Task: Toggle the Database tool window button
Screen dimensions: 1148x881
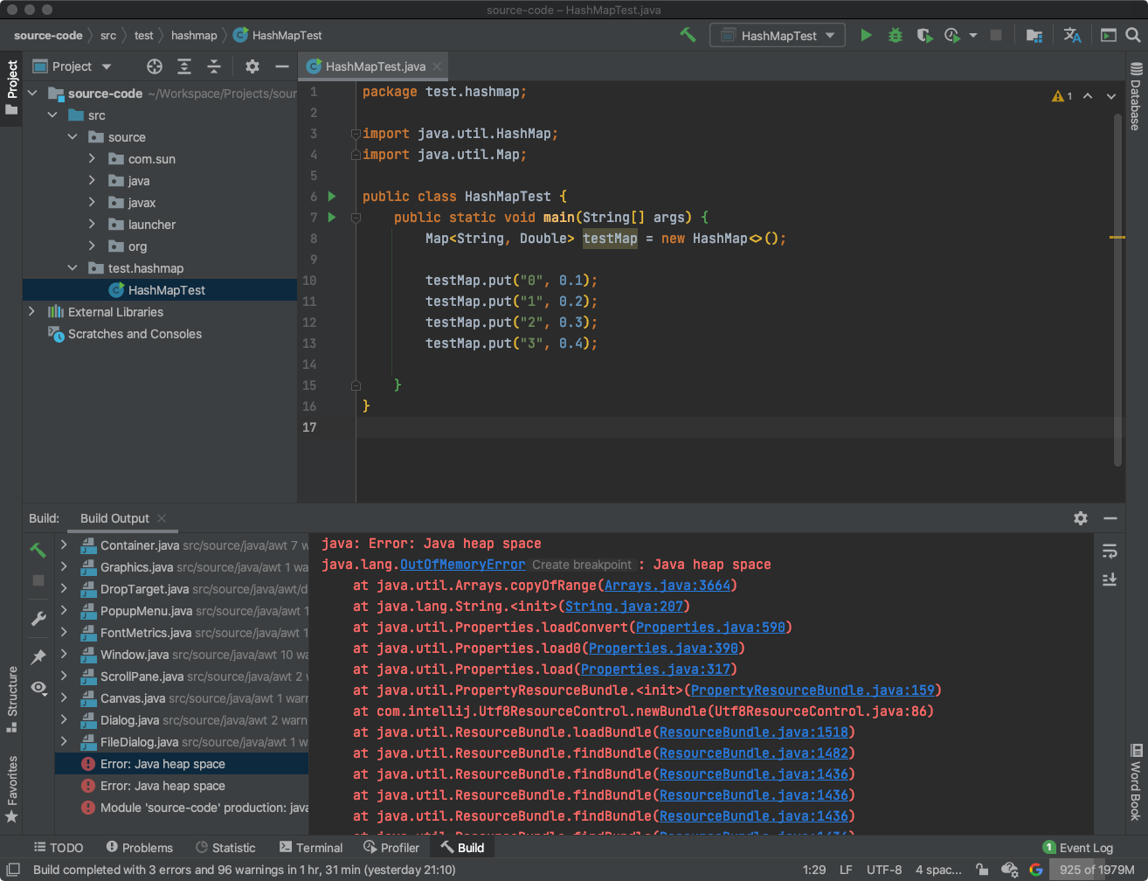Action: click(1136, 96)
